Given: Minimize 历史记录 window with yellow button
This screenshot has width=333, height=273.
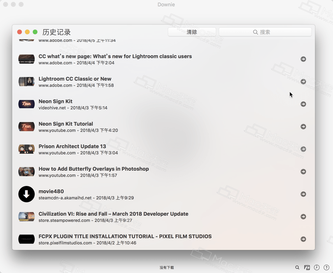Looking at the screenshot, I should point(27,32).
